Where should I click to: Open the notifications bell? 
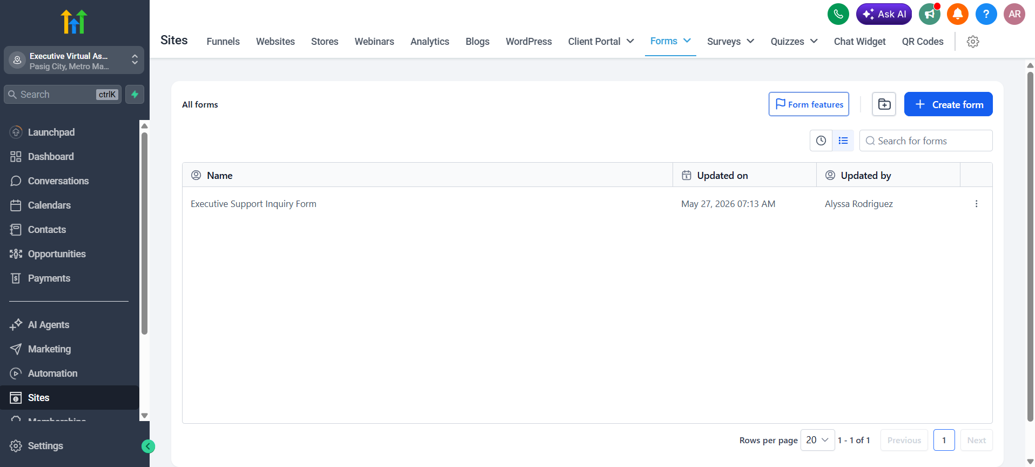pyautogui.click(x=958, y=14)
